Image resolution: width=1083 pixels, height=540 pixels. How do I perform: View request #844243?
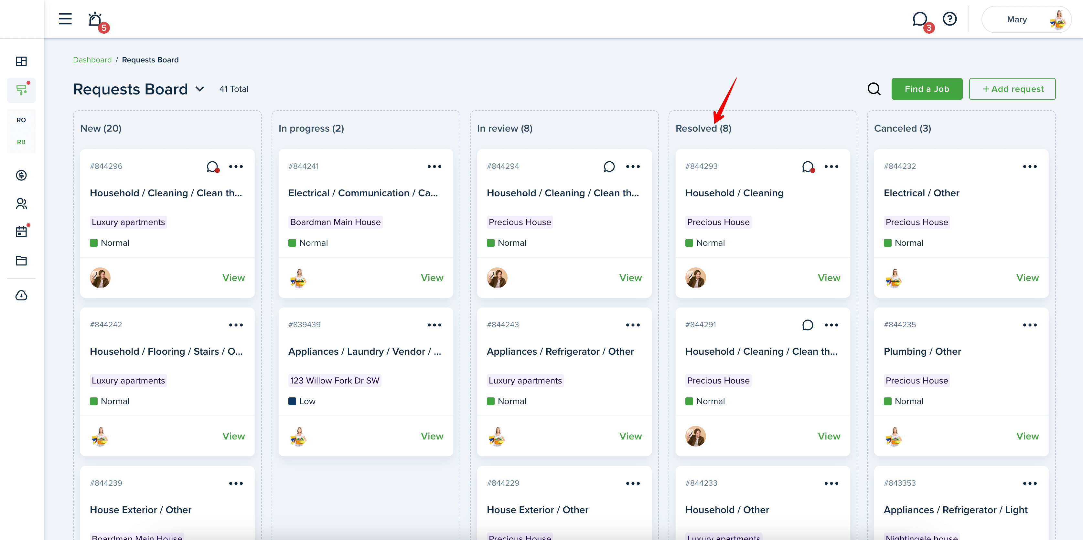tap(630, 436)
